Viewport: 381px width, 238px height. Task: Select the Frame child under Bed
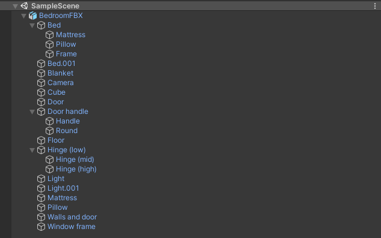66,54
